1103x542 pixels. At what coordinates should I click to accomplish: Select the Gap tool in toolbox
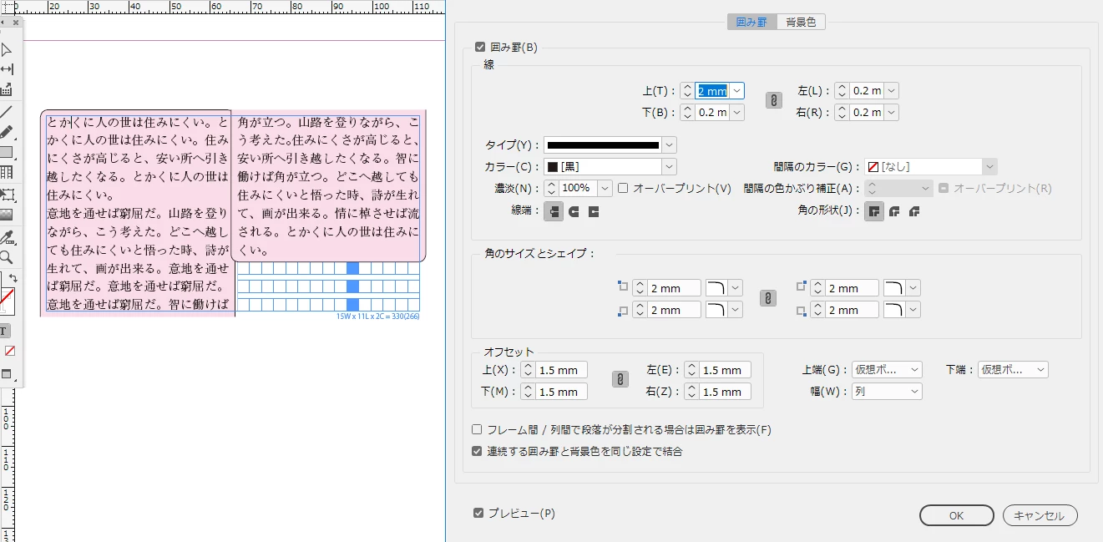click(x=7, y=69)
